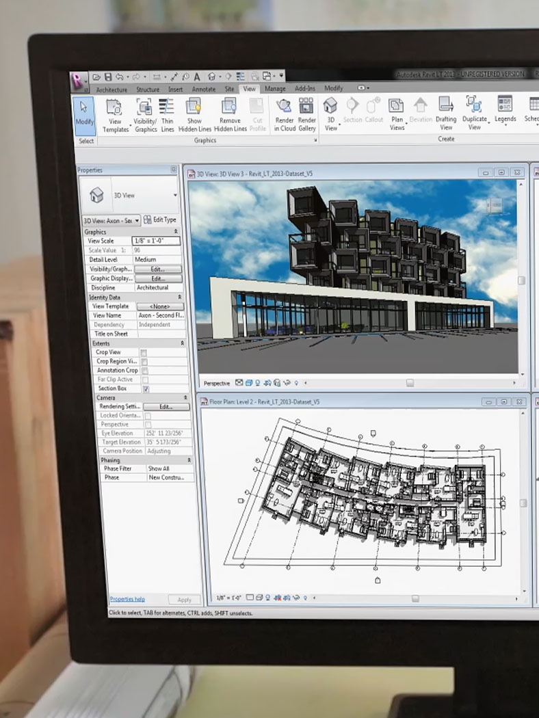Click horizontal scrollbar thumb in 3D view
This screenshot has width=539, height=718.
[410, 383]
